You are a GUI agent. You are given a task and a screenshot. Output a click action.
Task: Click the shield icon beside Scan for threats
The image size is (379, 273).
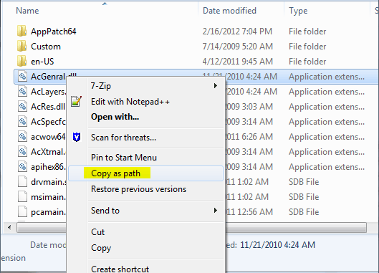77,137
